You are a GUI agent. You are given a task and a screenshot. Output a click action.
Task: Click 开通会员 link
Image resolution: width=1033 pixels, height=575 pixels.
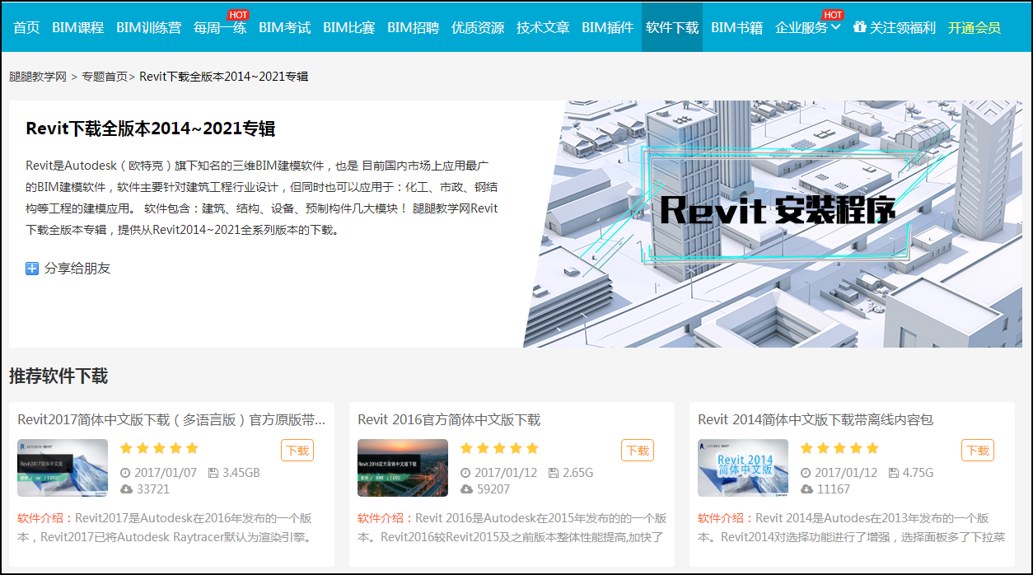pos(975,27)
